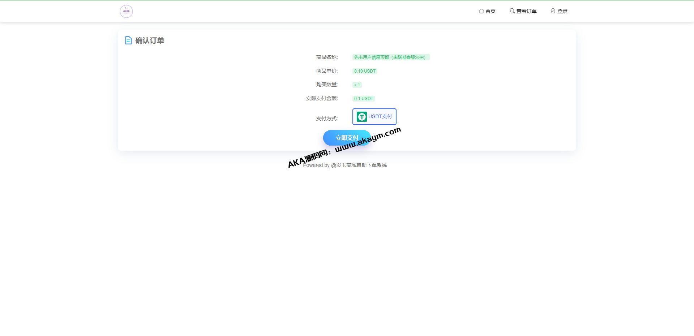
Task: Click the Powered by 发卡商城 footer text
Action: coord(345,165)
